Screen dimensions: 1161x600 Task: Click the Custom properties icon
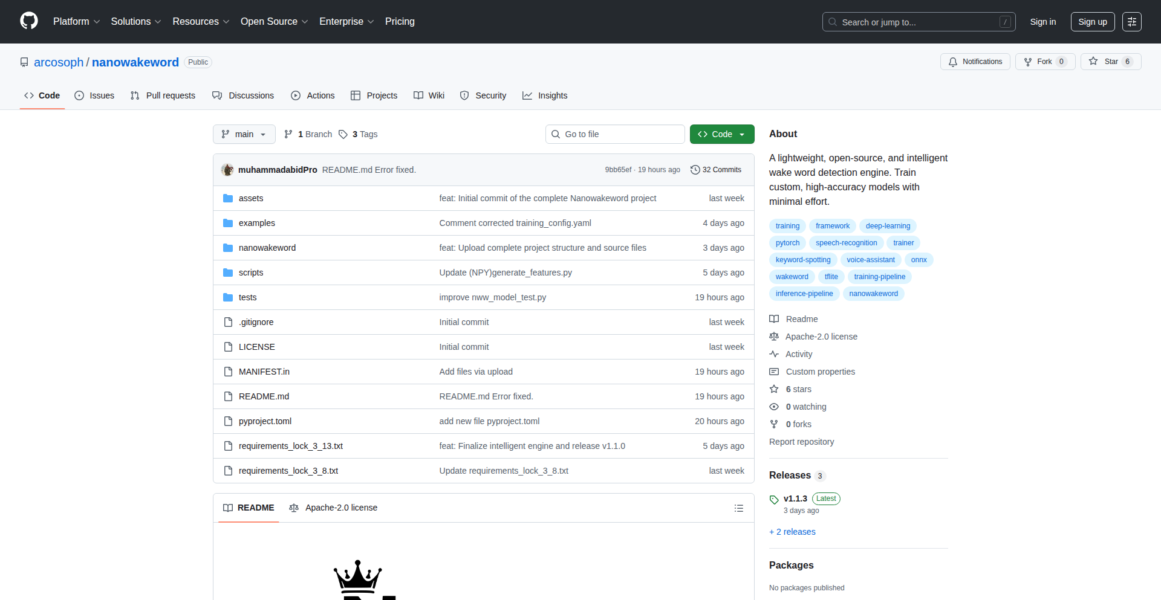[x=774, y=372]
